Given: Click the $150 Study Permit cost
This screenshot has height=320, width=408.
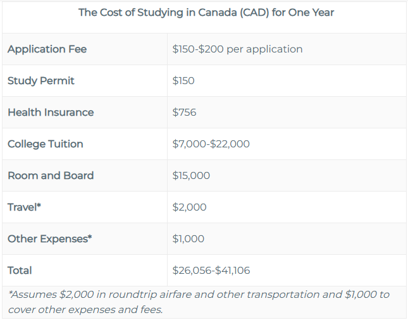Looking at the screenshot, I should tap(183, 81).
